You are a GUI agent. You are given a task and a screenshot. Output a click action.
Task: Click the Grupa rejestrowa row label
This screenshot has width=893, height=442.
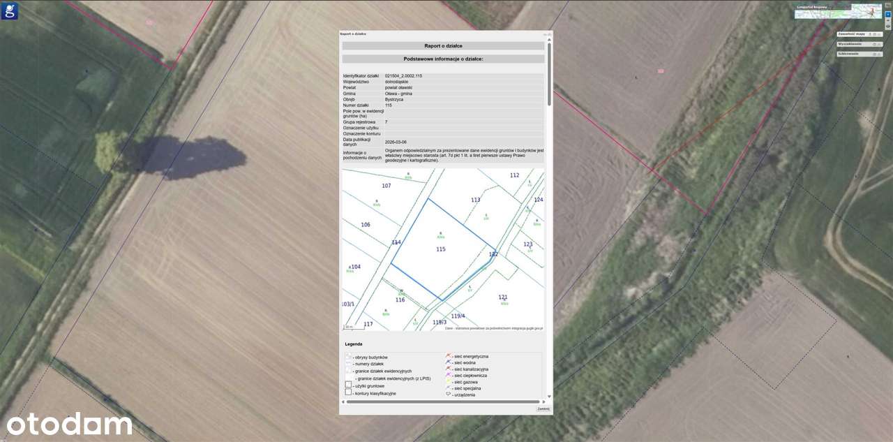coord(359,122)
